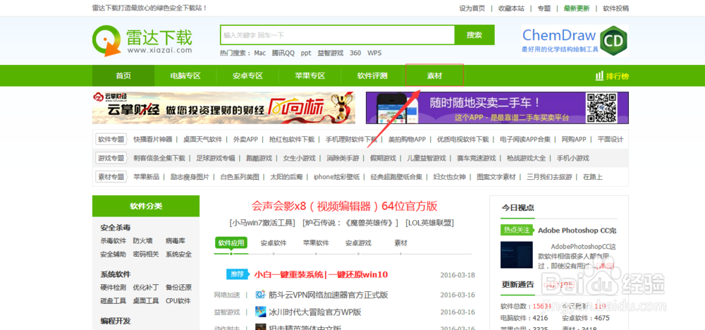Open 炉石传说:《魔兽英雄传》 link
The height and width of the screenshot is (330, 705).
[x=351, y=223]
